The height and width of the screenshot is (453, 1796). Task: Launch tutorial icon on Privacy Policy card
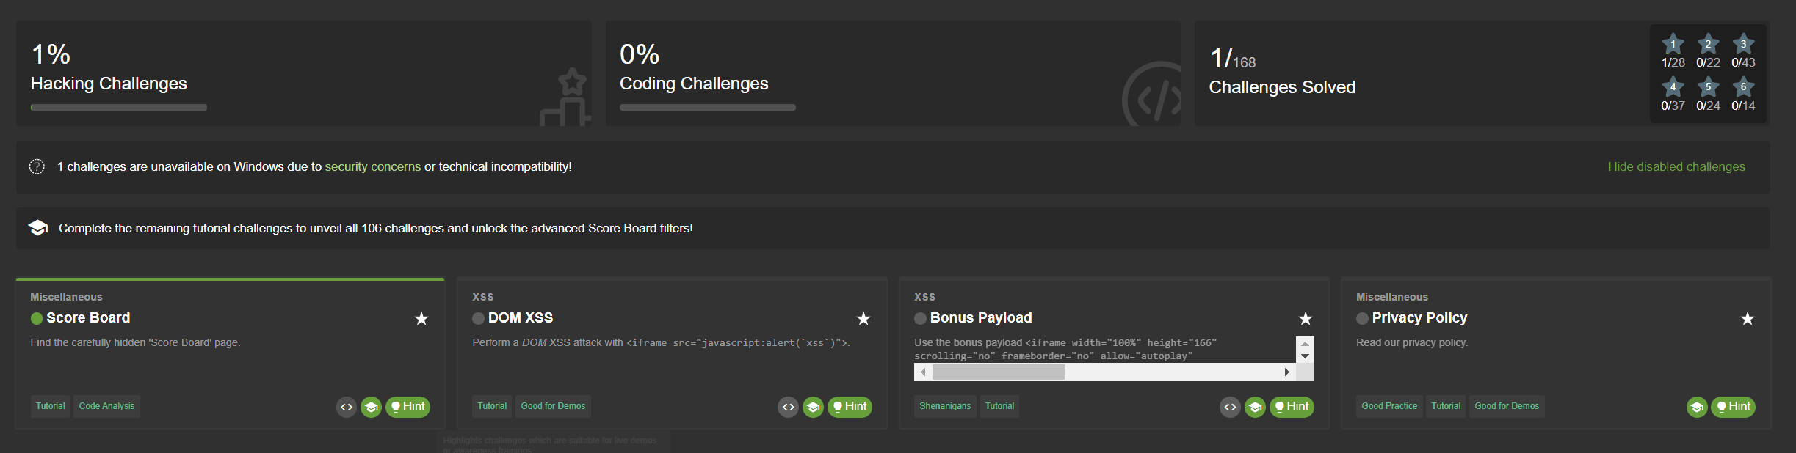tap(1697, 407)
